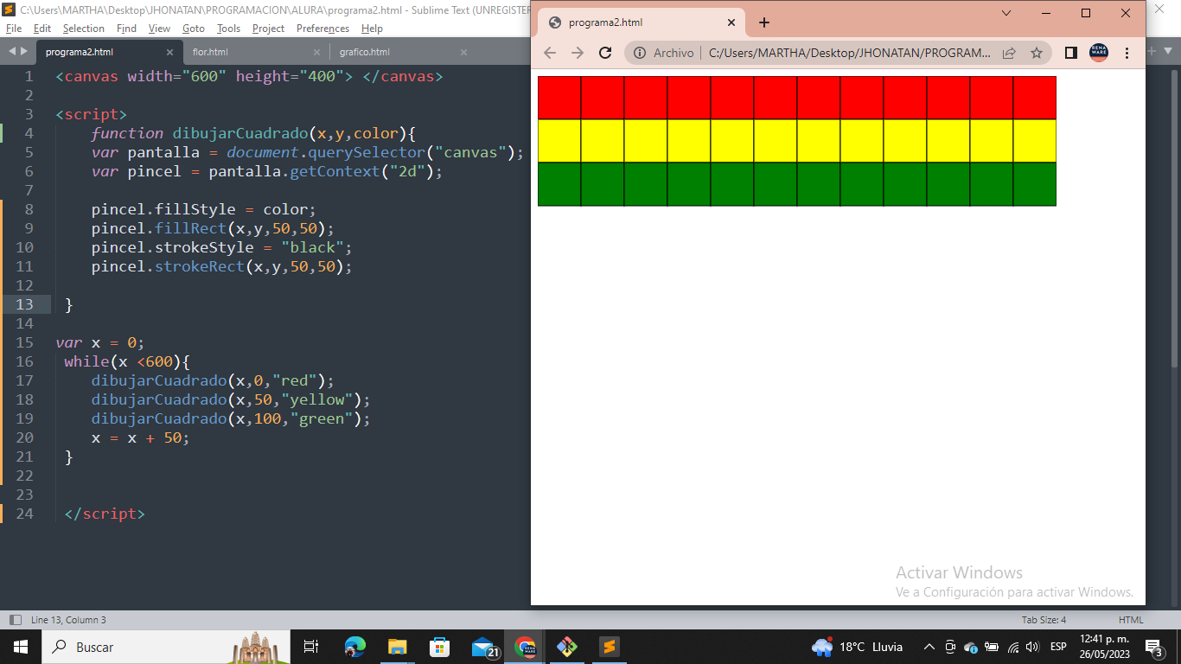Close the flor.html tab
The height and width of the screenshot is (664, 1181).
pos(316,52)
